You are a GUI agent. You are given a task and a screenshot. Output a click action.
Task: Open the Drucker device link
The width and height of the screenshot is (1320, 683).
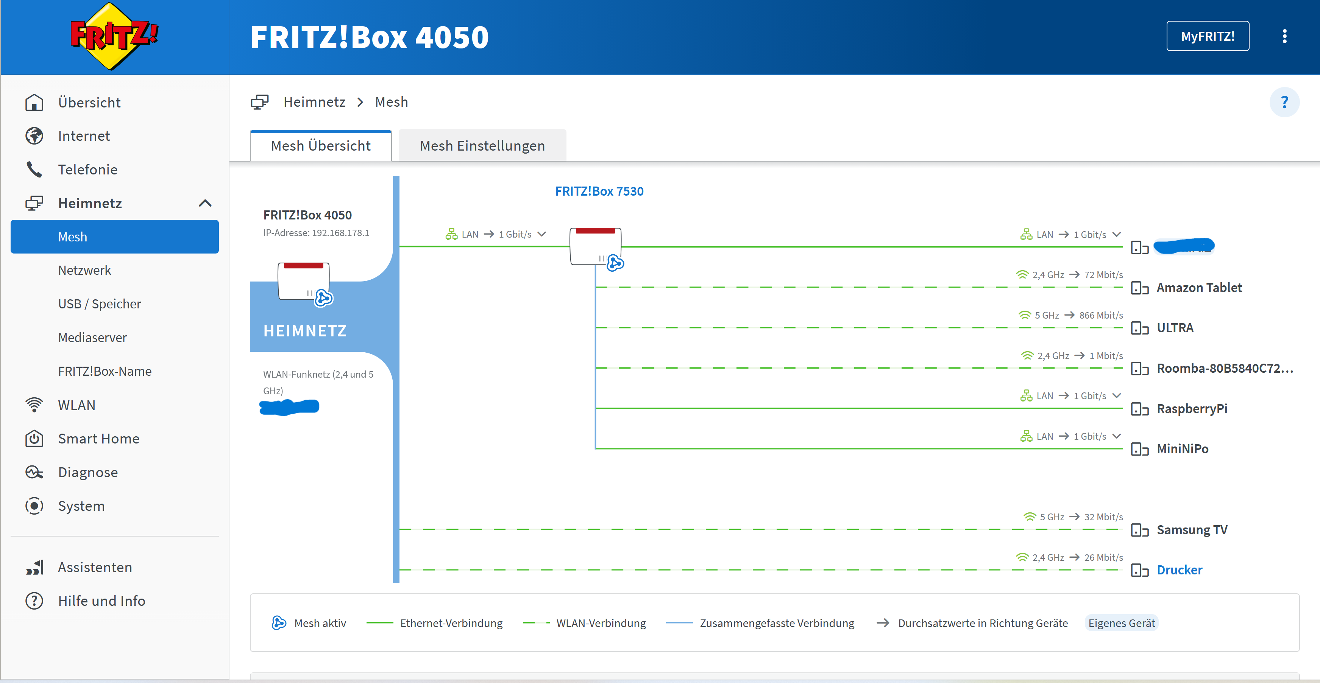tap(1178, 570)
